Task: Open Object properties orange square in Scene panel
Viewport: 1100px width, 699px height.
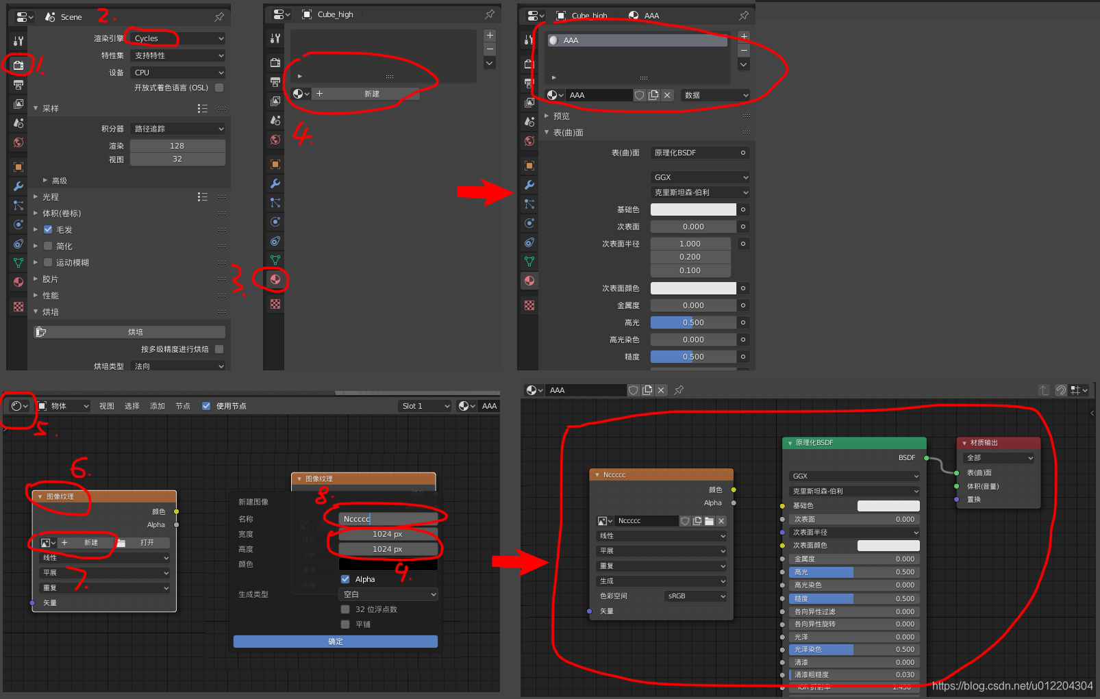Action: point(18,167)
